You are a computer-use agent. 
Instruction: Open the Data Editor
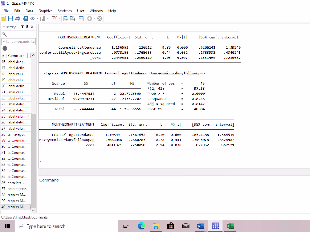click(x=66, y=18)
